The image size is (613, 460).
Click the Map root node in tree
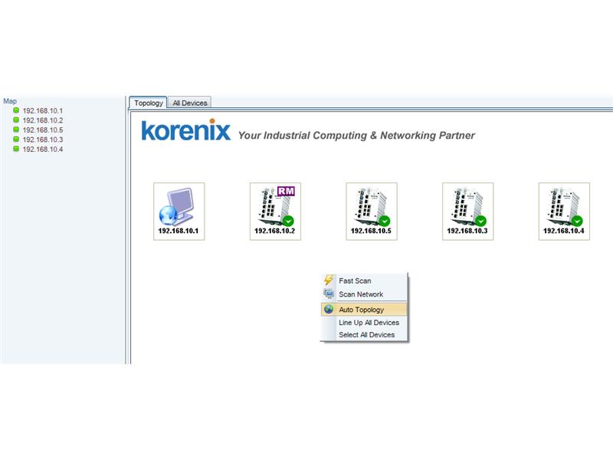point(10,101)
